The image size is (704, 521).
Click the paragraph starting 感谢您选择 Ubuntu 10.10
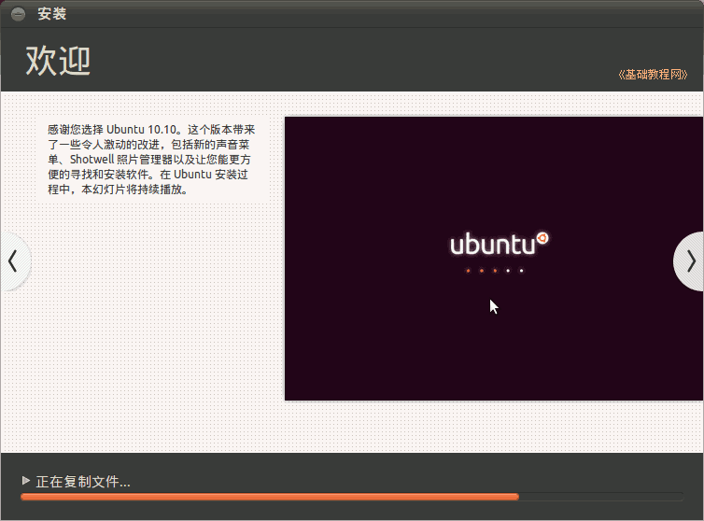151,160
